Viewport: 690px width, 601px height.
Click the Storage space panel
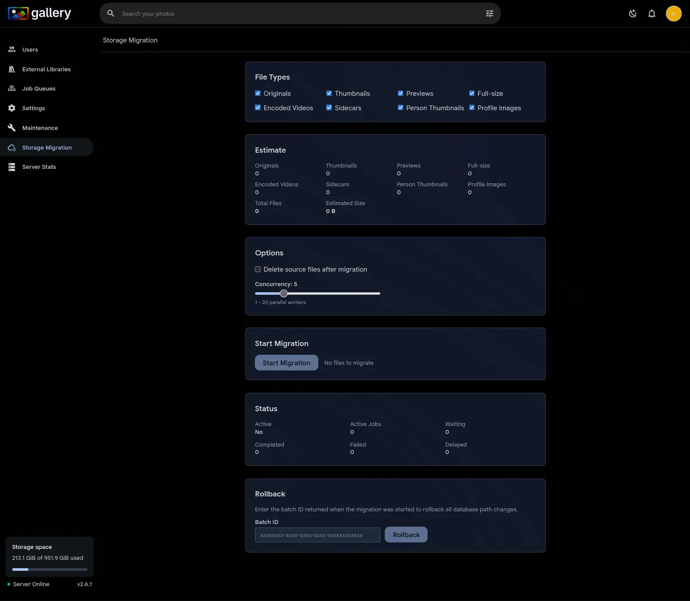point(49,557)
